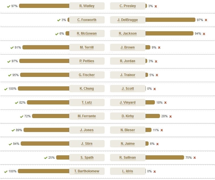
Task: Select the J. Stirn name button
Action: tap(87, 144)
